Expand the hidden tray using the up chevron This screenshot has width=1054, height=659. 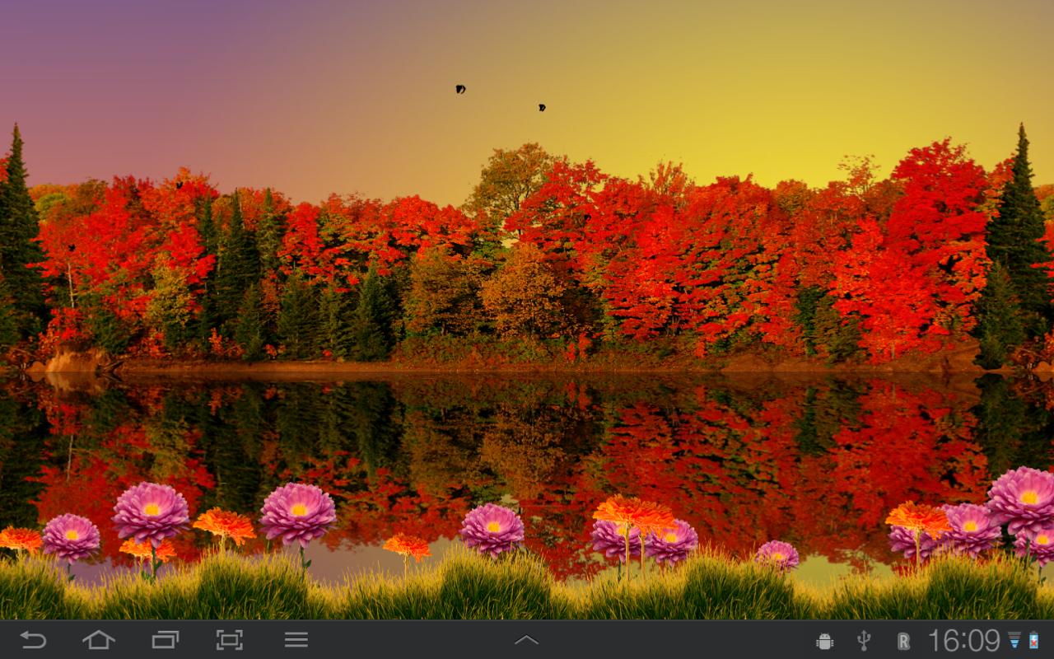525,639
